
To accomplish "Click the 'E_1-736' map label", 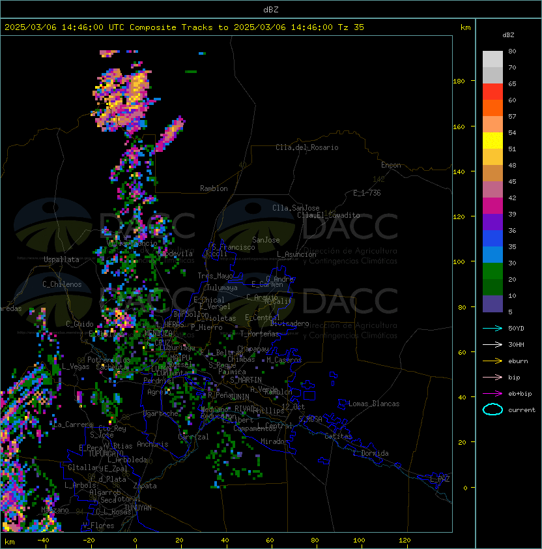I will tap(367, 193).
